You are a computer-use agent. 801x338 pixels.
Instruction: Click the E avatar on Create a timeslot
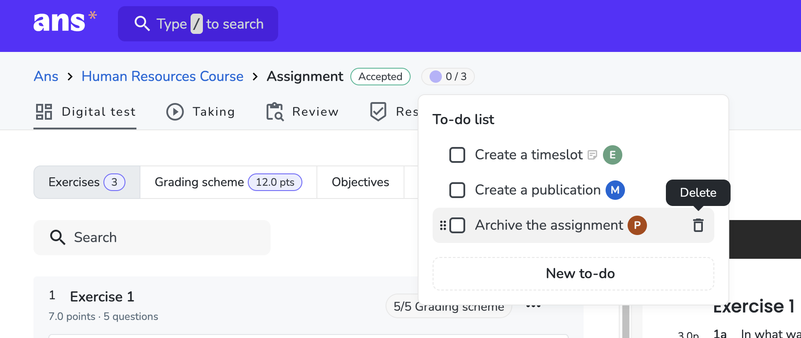(x=612, y=155)
